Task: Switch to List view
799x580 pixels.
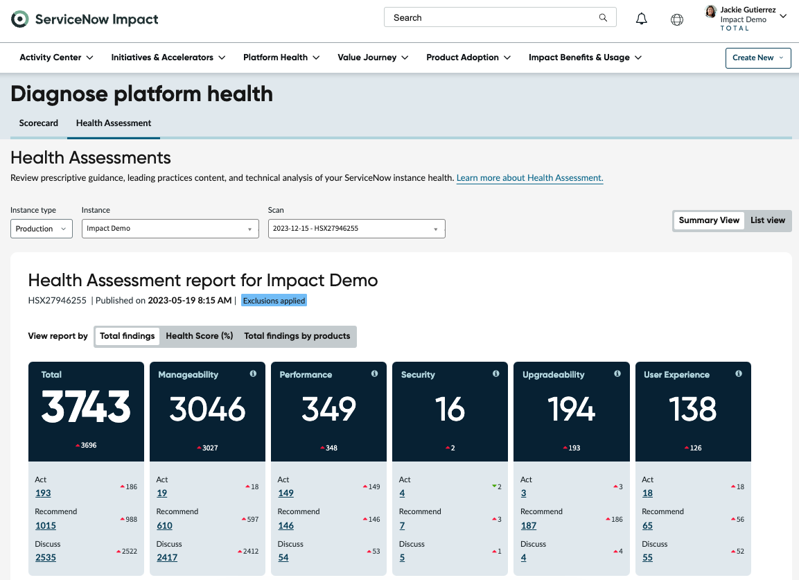Action: (x=767, y=220)
